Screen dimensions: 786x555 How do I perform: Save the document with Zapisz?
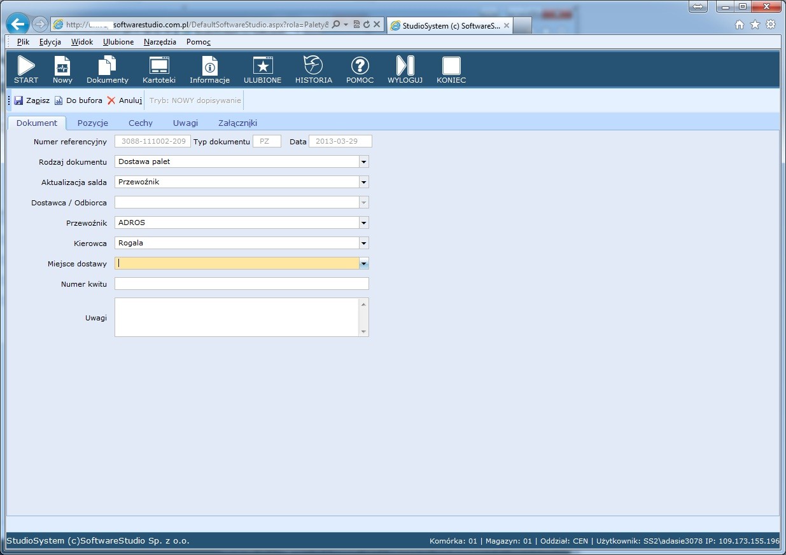32,100
